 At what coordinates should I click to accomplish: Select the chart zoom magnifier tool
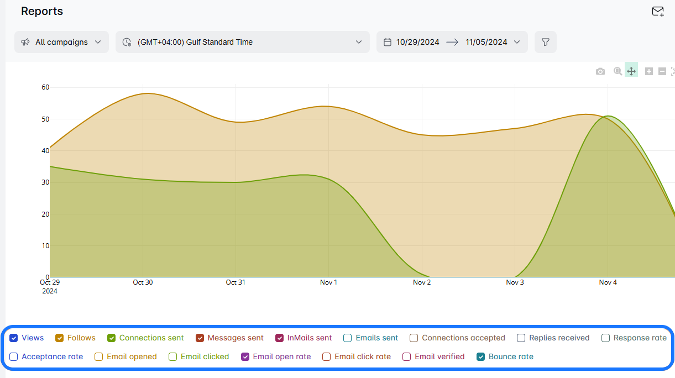tap(618, 71)
